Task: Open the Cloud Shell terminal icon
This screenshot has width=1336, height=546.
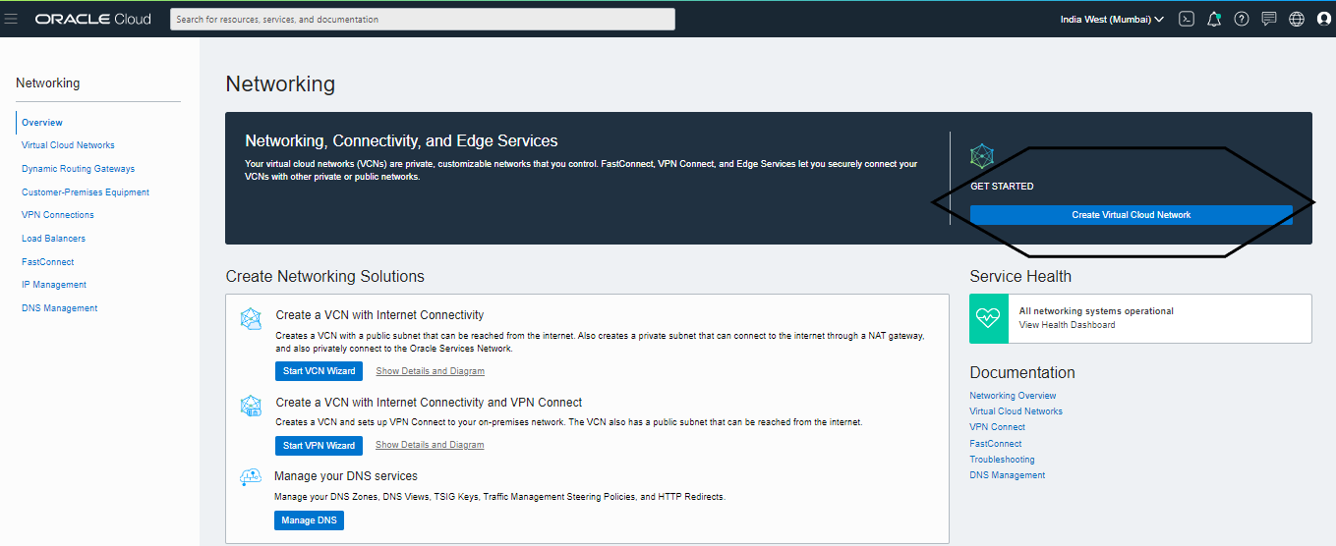Action: point(1187,19)
